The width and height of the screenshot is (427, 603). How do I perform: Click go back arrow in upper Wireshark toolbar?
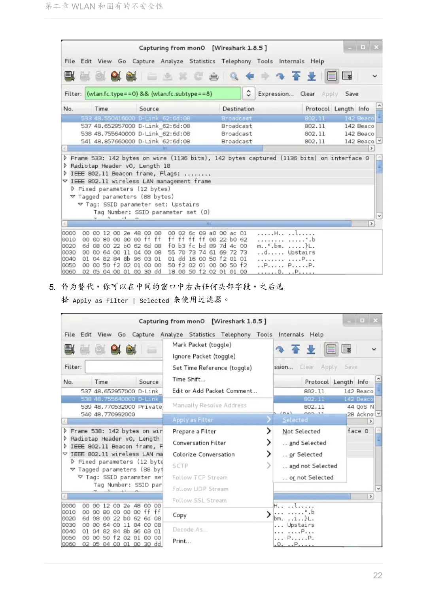click(250, 76)
